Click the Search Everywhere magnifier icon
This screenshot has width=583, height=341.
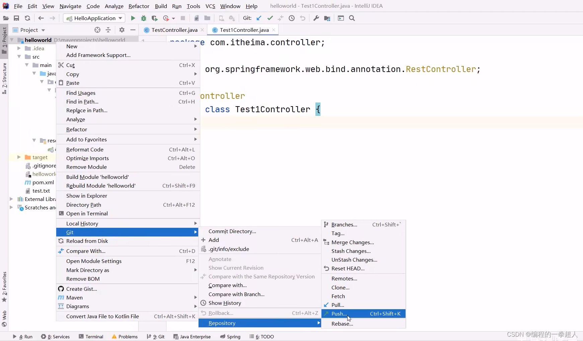pyautogui.click(x=352, y=18)
